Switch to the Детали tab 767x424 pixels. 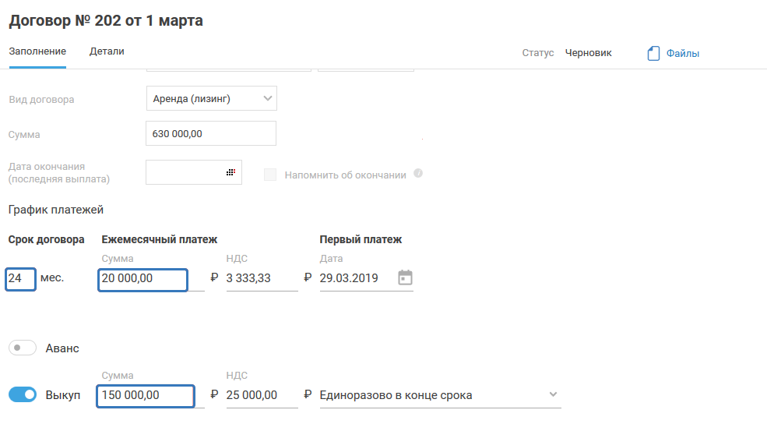coord(107,51)
